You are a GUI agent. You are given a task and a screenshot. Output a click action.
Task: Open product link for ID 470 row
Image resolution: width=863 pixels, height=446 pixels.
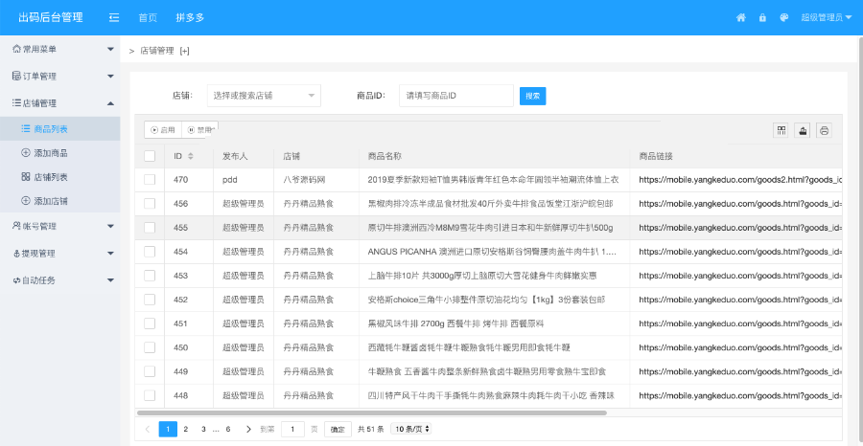[740, 180]
